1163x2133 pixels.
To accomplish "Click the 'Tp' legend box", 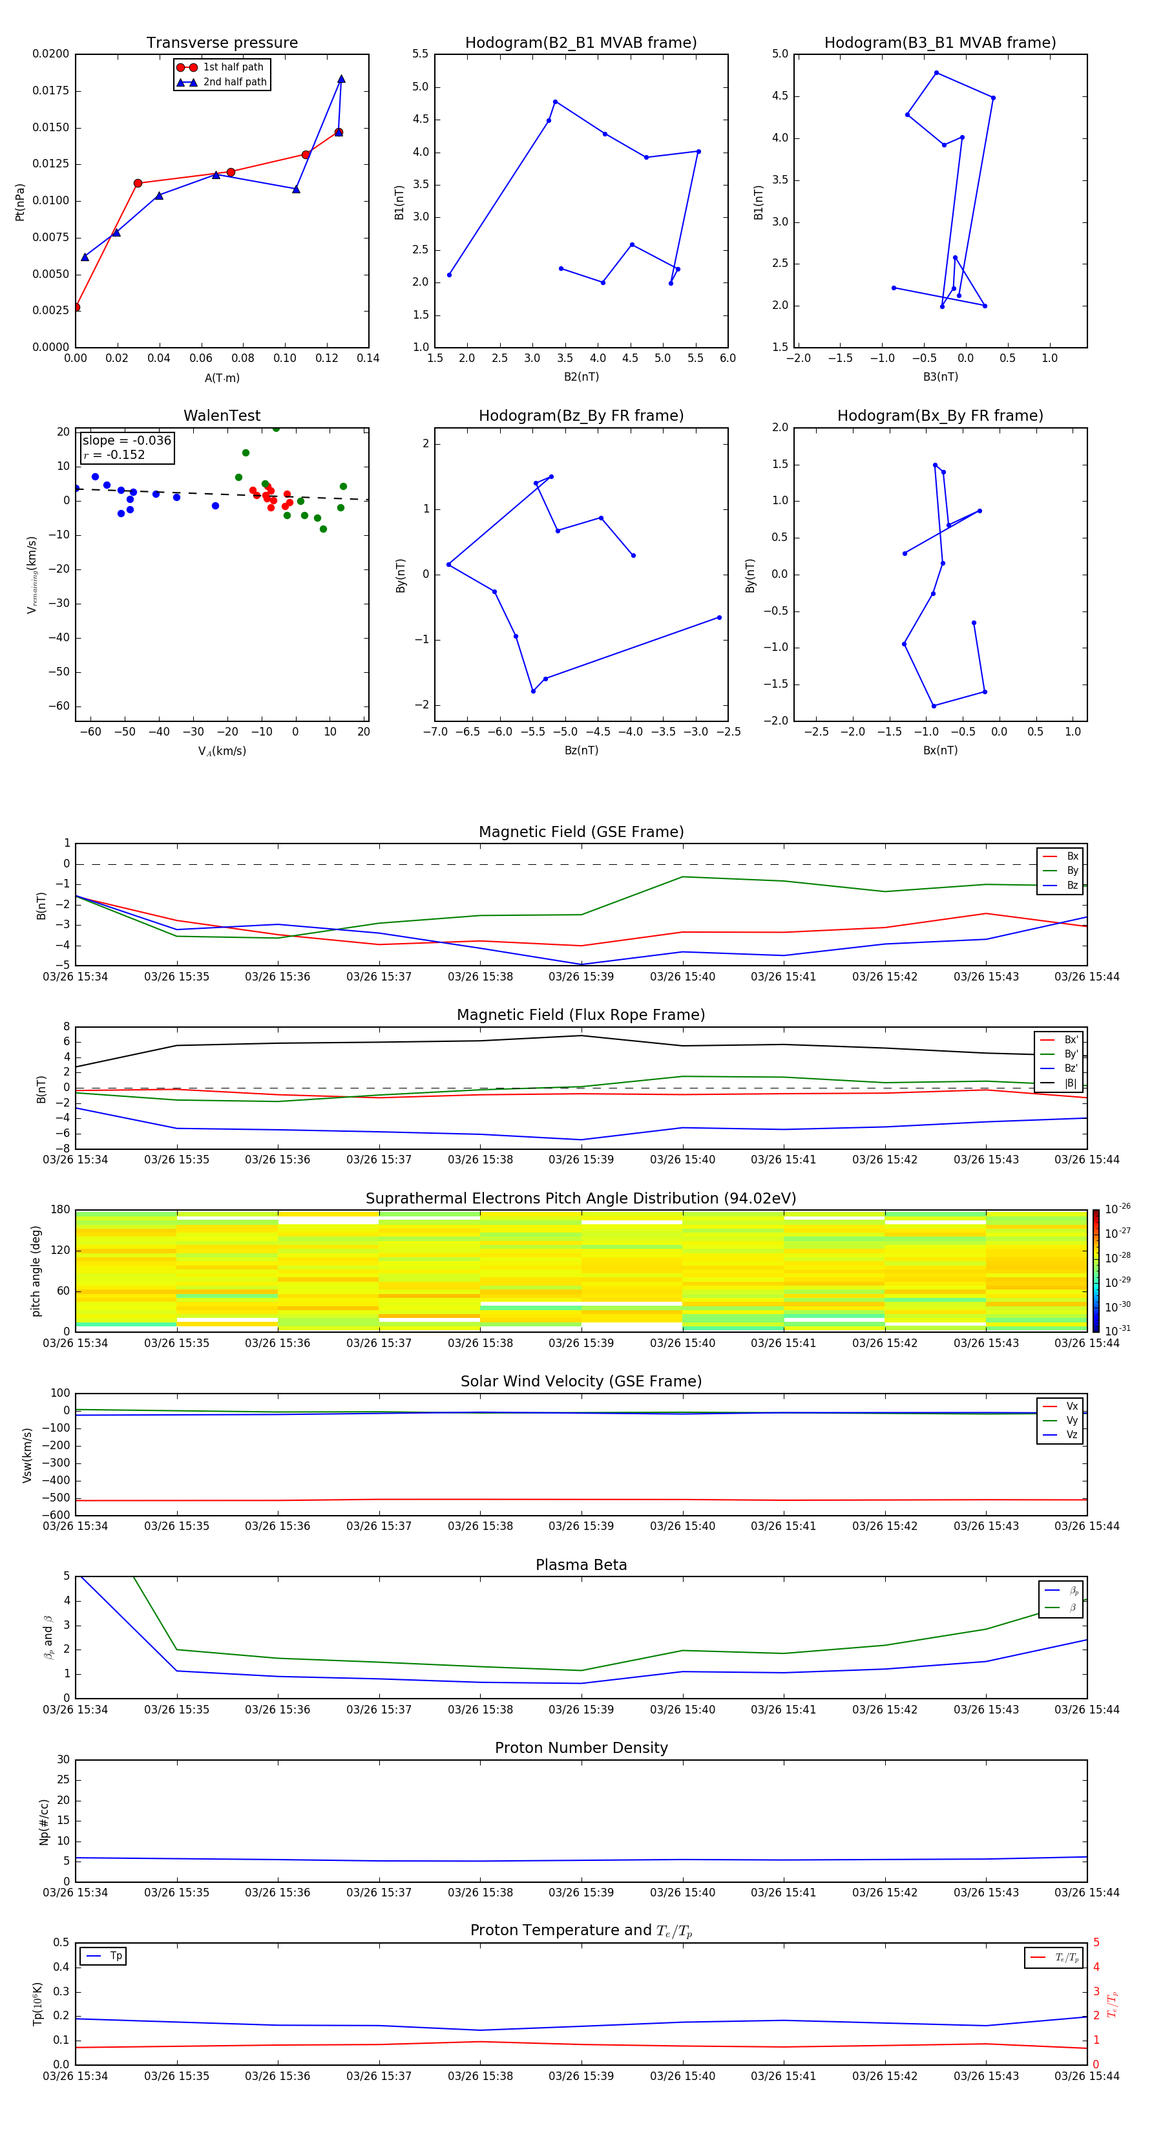I will 103,1956.
